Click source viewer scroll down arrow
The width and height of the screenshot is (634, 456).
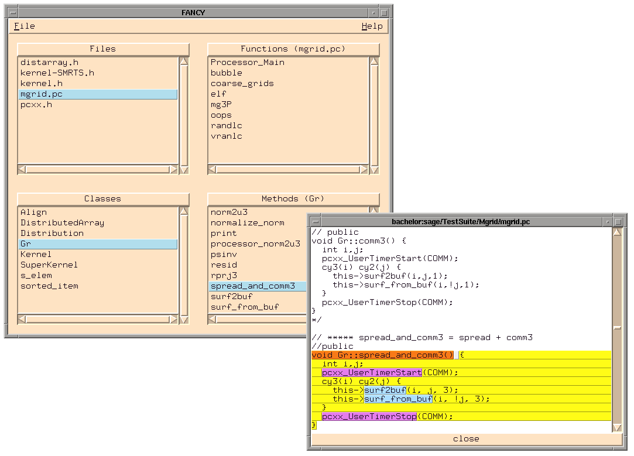(617, 428)
